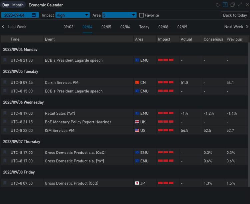Enable the Favorite checkbox
This screenshot has height=204, width=250.
click(x=141, y=15)
